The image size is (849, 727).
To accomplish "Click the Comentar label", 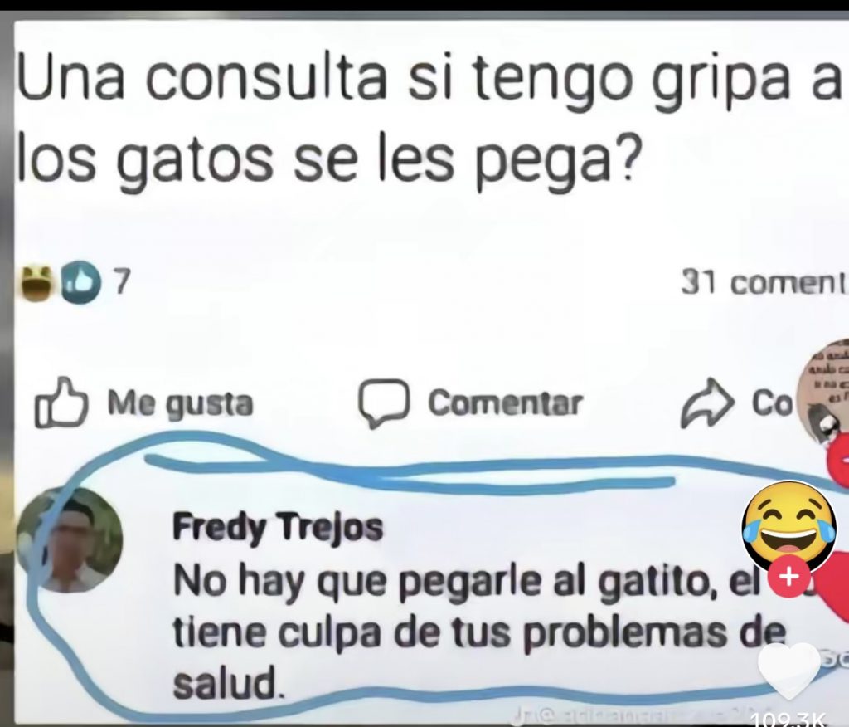I will click(x=506, y=403).
